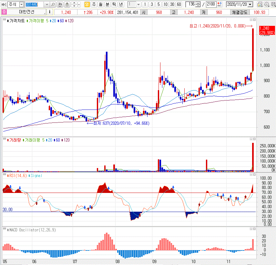Select the 3 interval button
Screen dimensions: 276x265
[x=152, y=5]
